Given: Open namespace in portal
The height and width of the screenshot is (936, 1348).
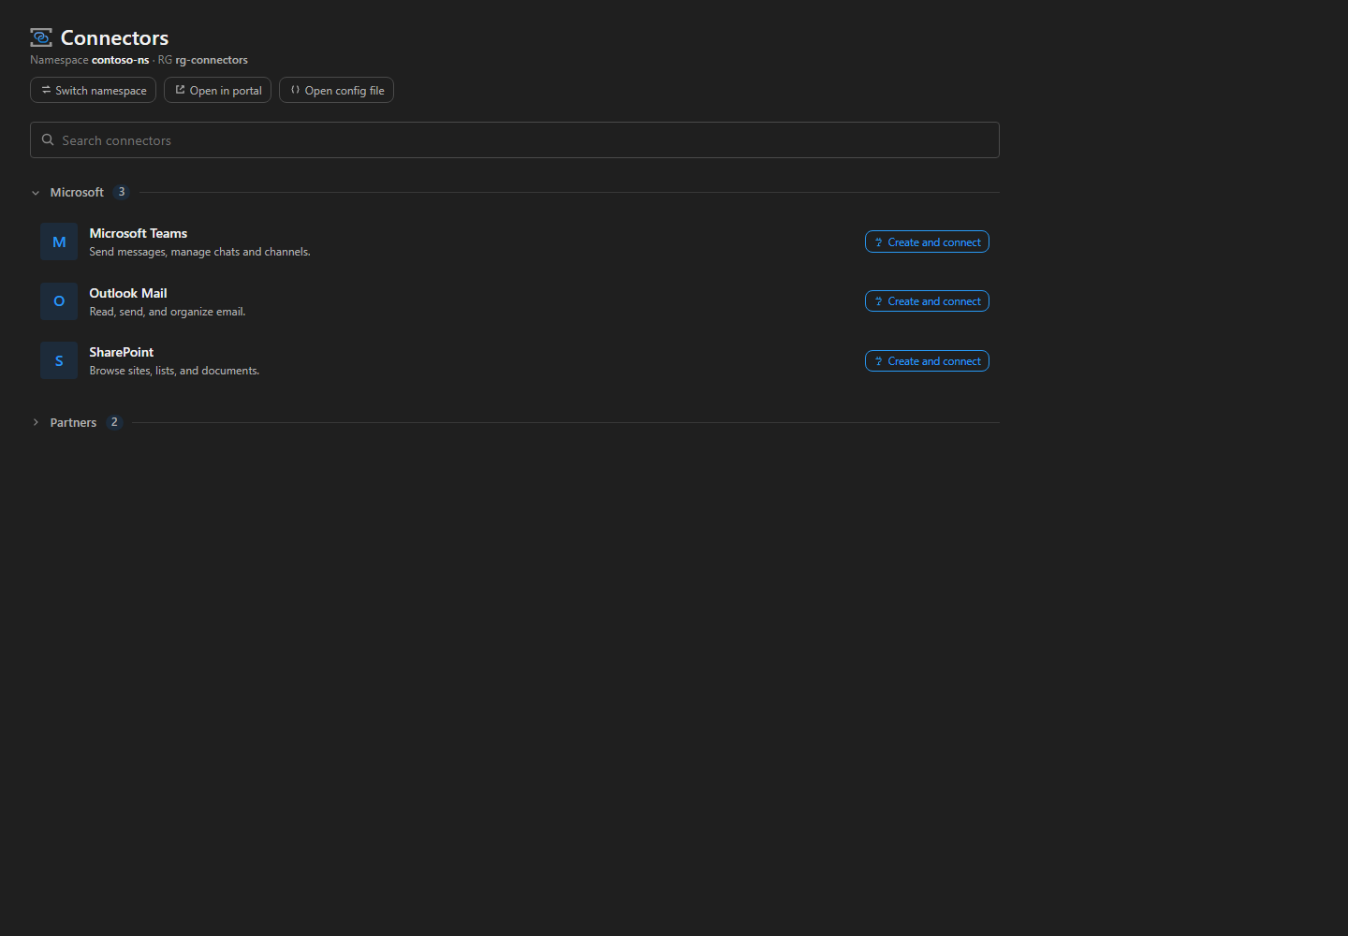Looking at the screenshot, I should coord(217,90).
